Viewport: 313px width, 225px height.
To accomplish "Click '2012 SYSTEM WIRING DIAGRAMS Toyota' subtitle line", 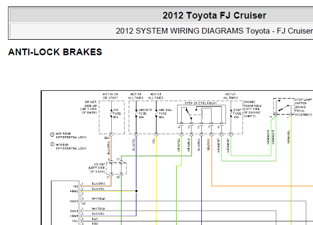I will coord(214,31).
